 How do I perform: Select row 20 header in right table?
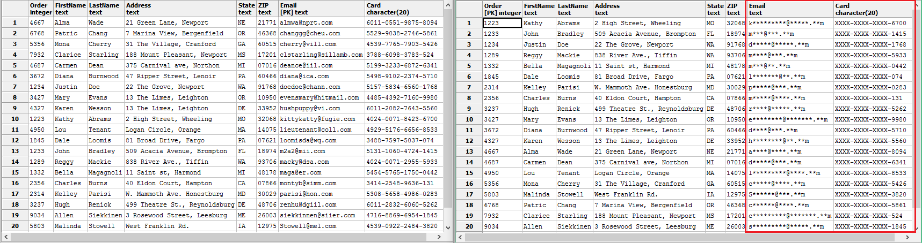pos(469,226)
